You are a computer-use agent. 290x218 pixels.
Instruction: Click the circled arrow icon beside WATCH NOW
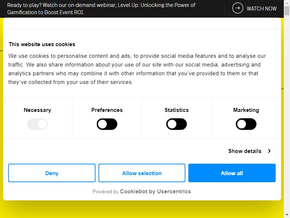point(238,8)
